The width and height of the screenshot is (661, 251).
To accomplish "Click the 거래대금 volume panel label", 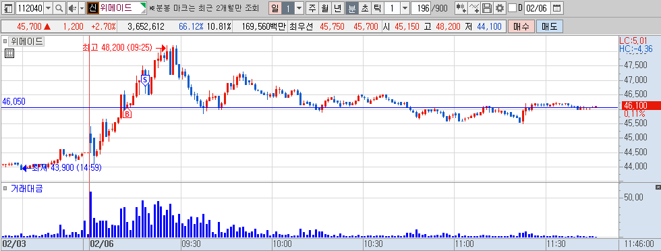I will coord(26,188).
